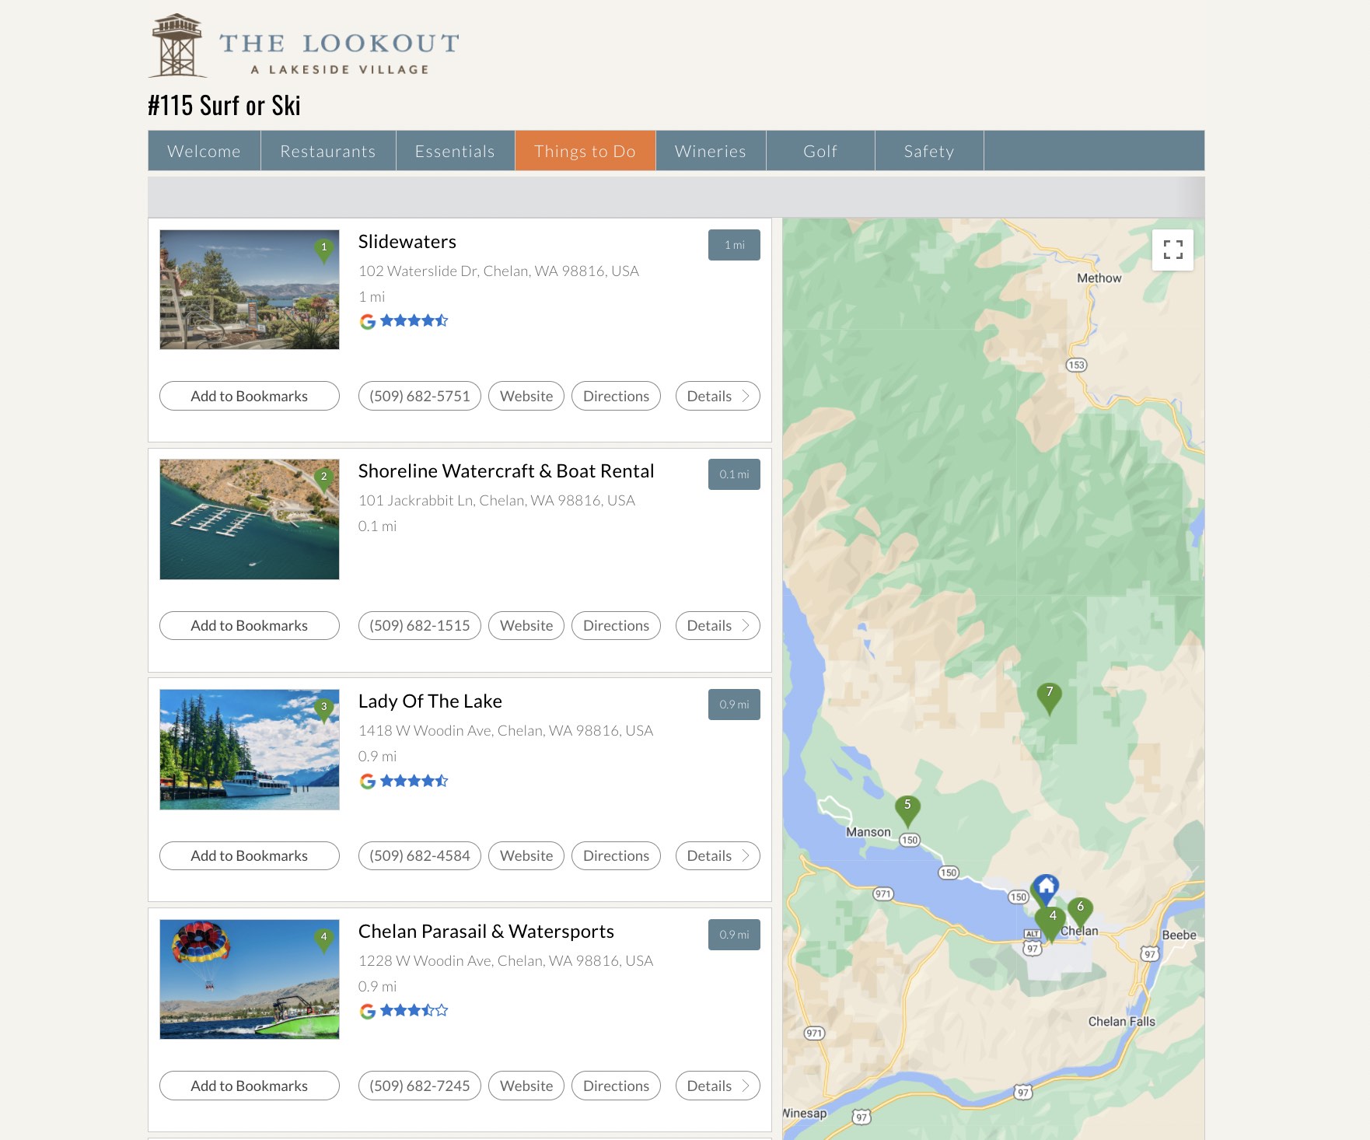Open Lady Of The Lake website
The width and height of the screenshot is (1370, 1140).
(526, 855)
